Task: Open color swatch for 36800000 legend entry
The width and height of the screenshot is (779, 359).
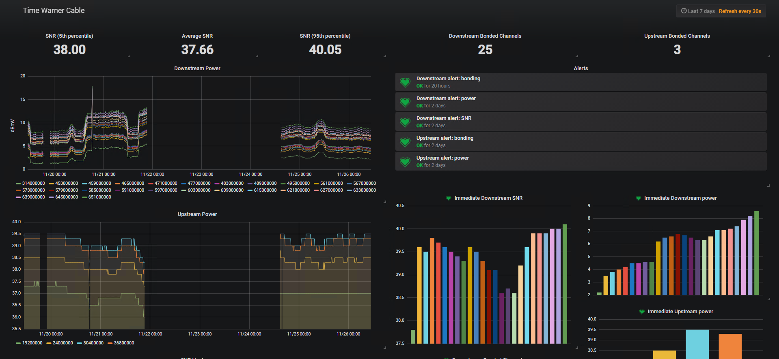Action: [x=110, y=343]
